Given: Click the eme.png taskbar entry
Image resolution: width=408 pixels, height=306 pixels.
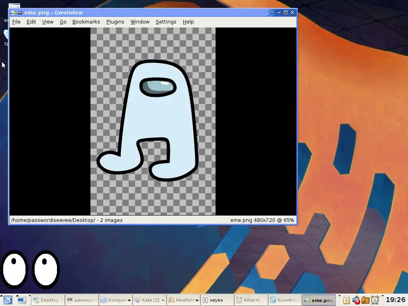Looking at the screenshot, I should tap(318, 300).
